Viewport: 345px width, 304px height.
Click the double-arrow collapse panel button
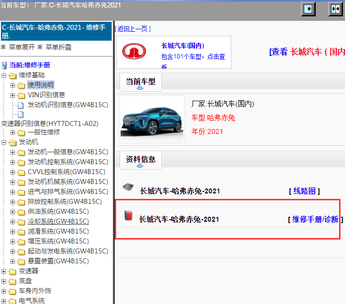point(335,9)
